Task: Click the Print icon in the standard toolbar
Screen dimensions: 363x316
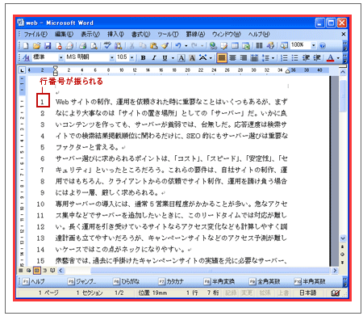Action: click(x=83, y=46)
